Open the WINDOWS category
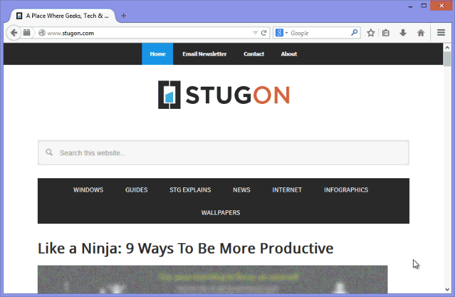This screenshot has height=297, width=455. (x=88, y=190)
